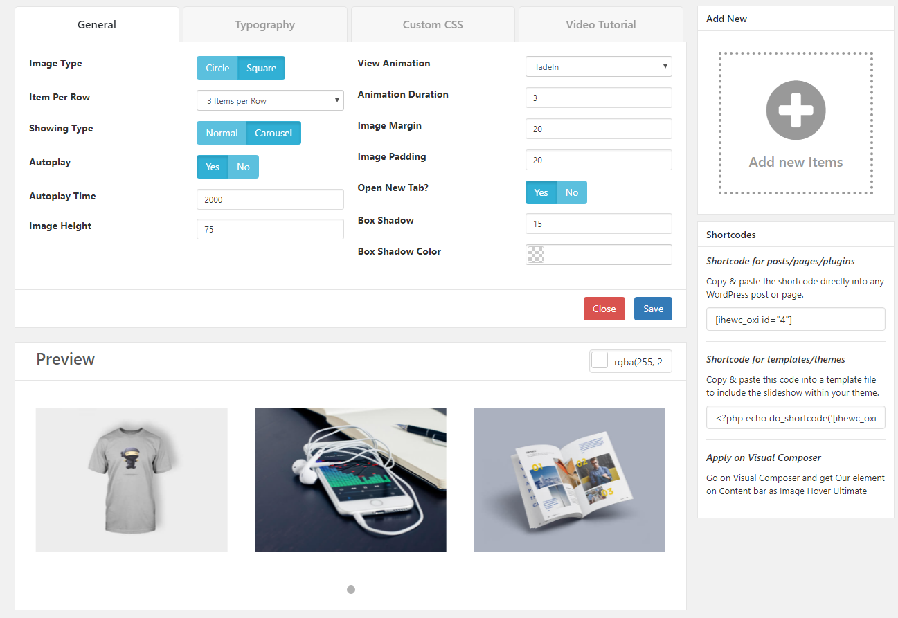Viewport: 898px width, 618px height.
Task: Click the phone with earbuds preview image
Action: 350,480
